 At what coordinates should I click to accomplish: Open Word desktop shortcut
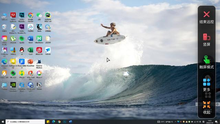pos(31,40)
